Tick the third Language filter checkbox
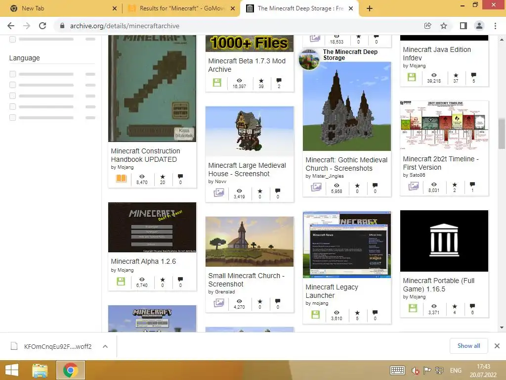This screenshot has width=506, height=380. [x=12, y=95]
